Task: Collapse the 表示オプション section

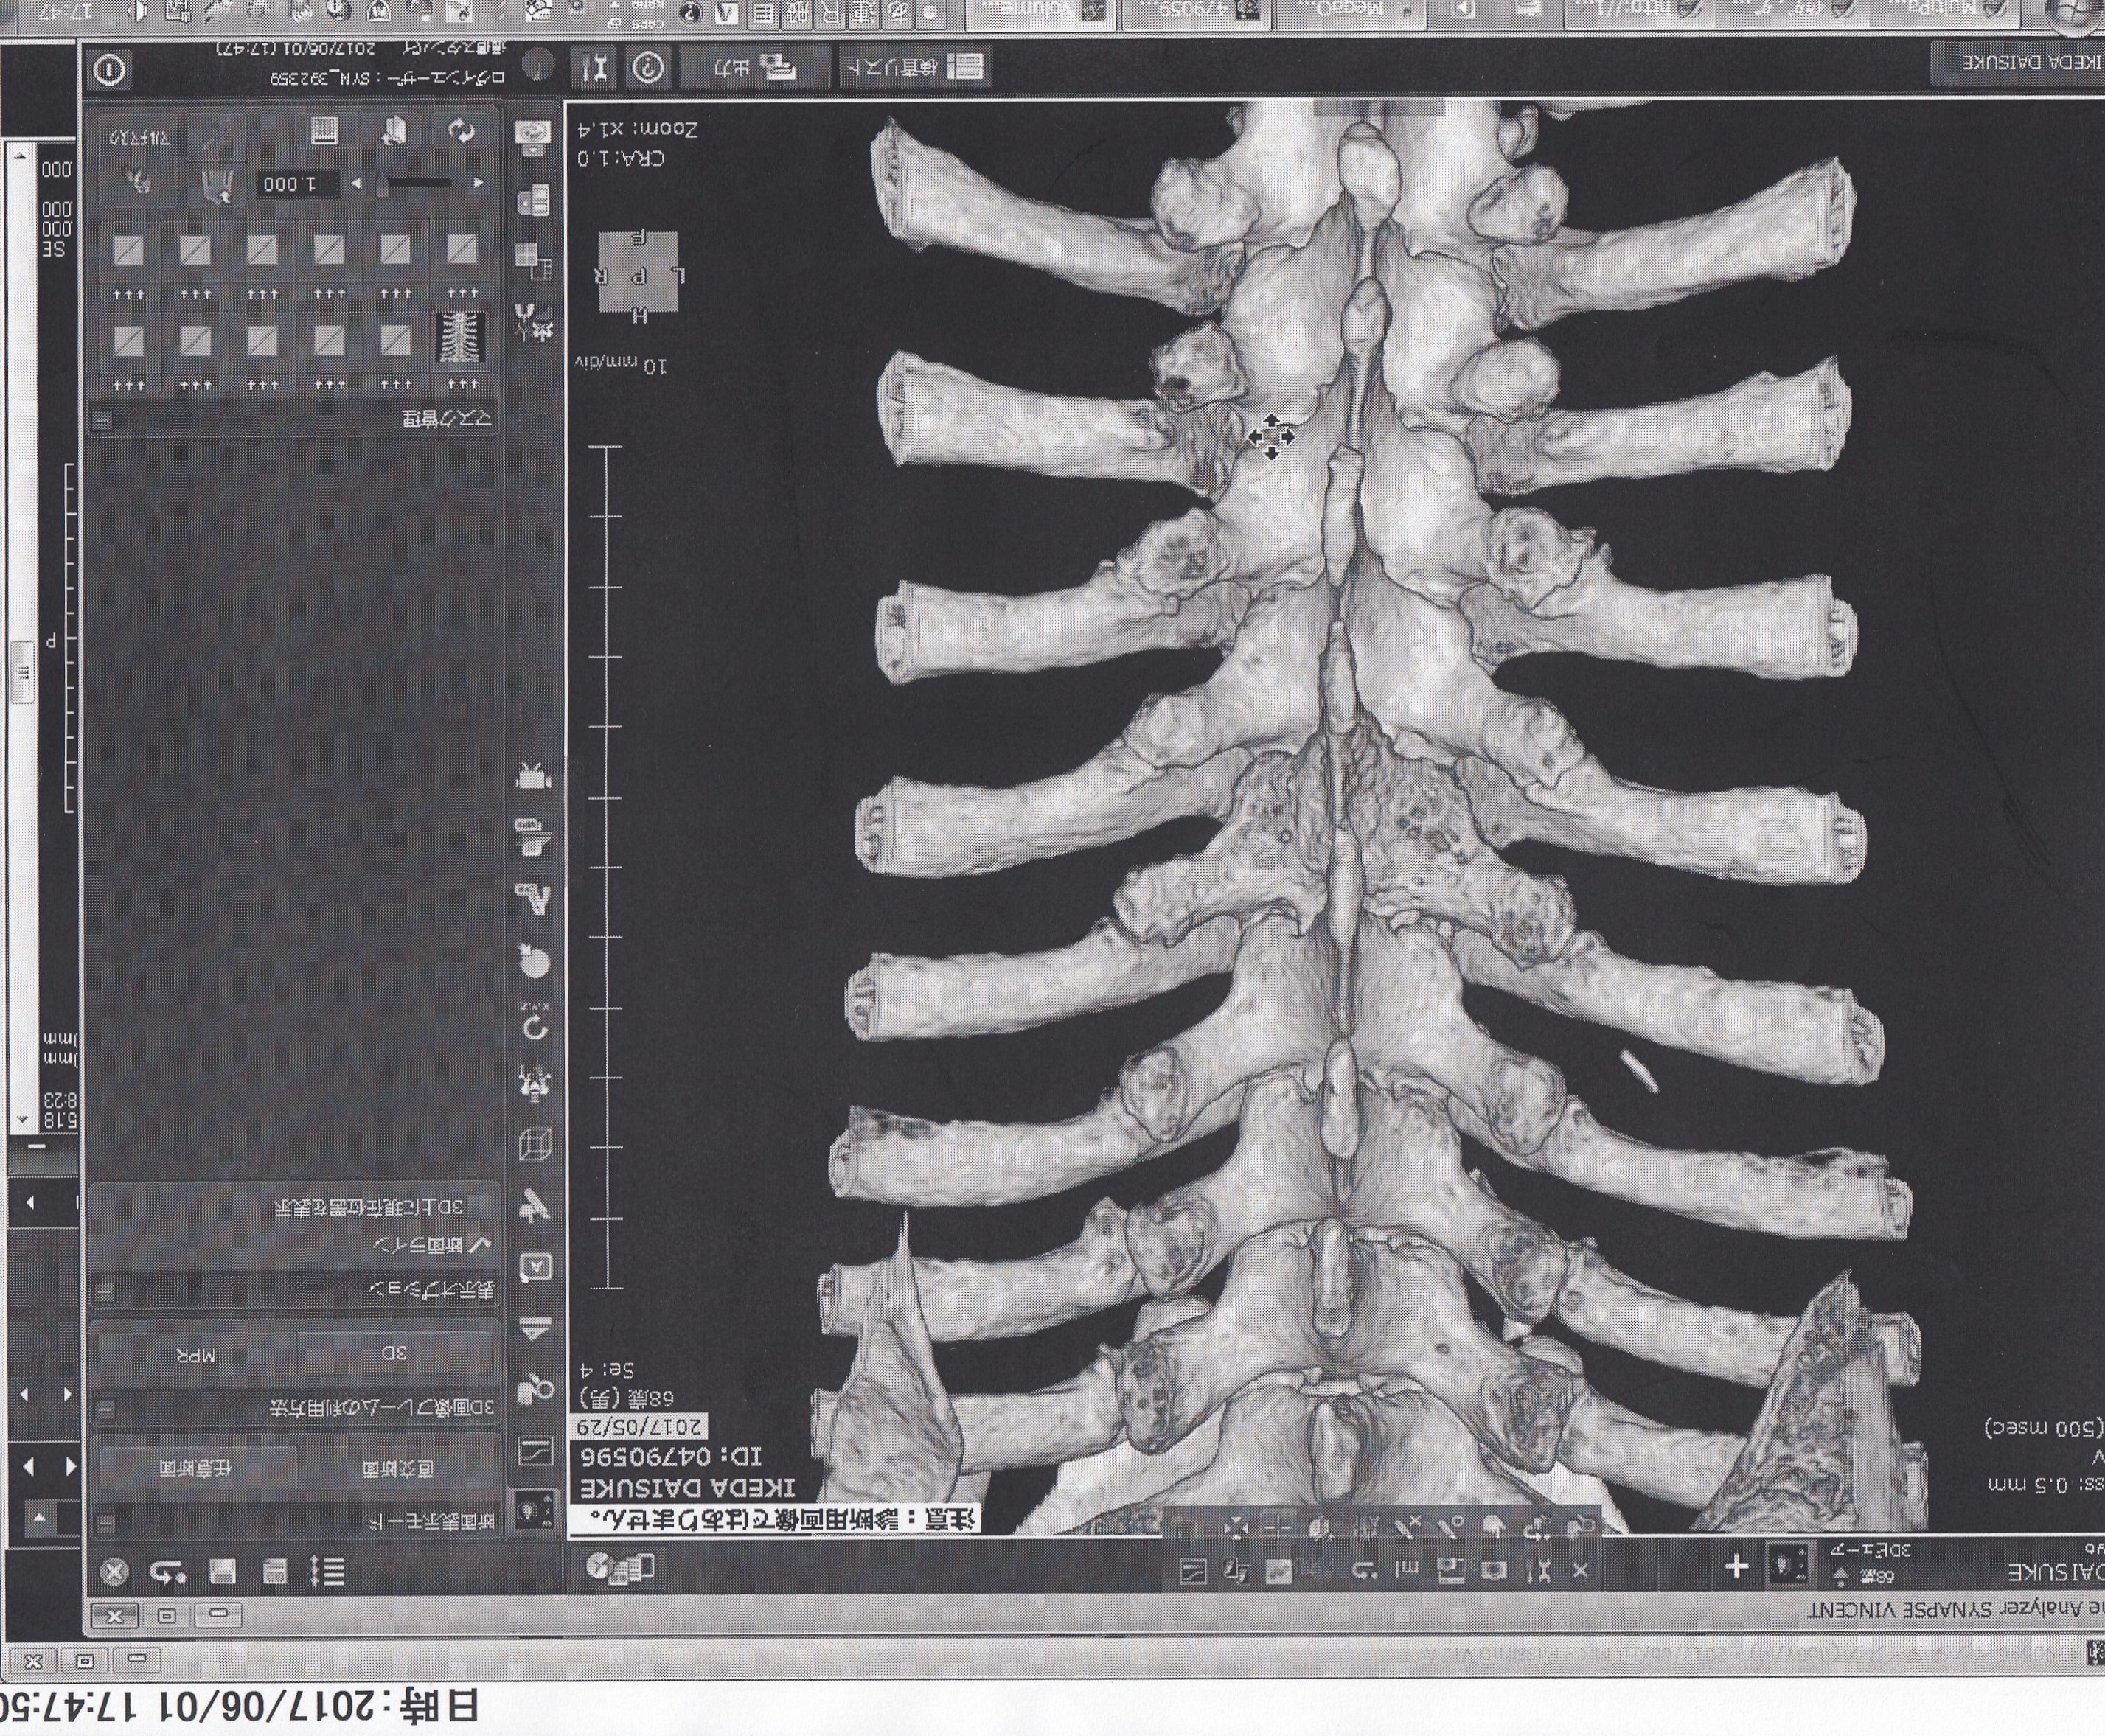Action: pyautogui.click(x=104, y=1292)
